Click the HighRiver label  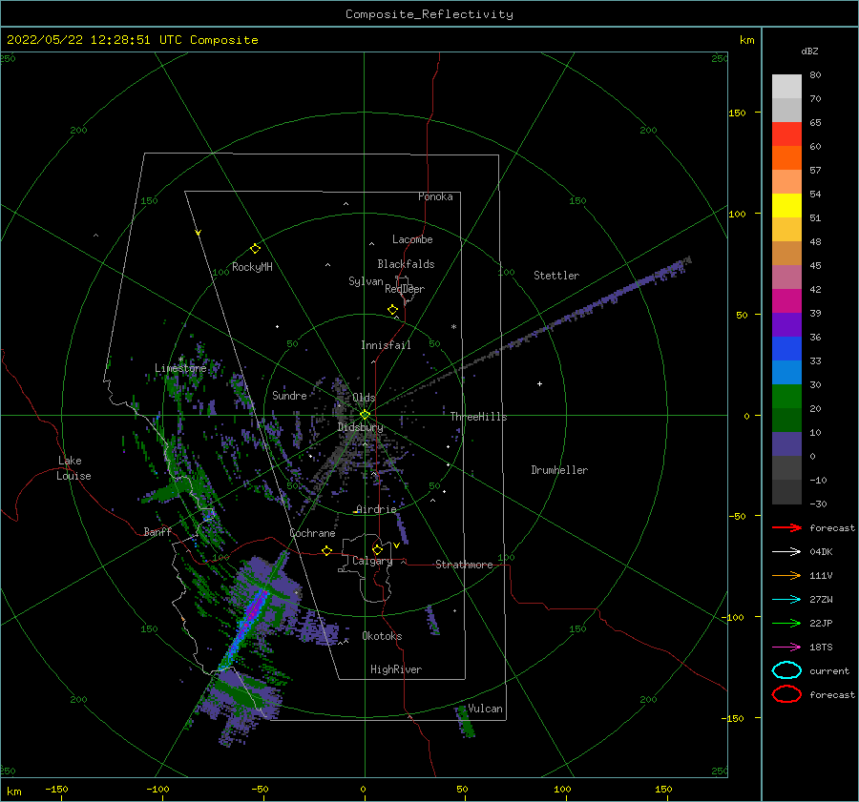pos(396,669)
